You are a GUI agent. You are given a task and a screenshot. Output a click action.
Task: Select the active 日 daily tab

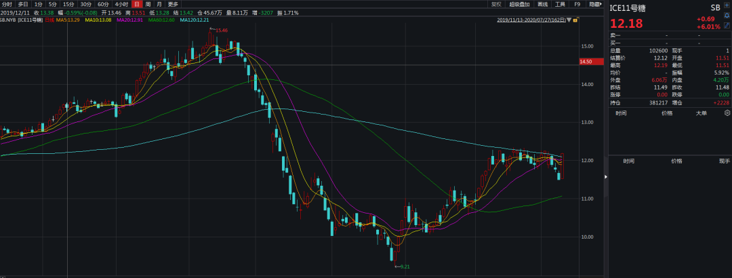click(136, 4)
